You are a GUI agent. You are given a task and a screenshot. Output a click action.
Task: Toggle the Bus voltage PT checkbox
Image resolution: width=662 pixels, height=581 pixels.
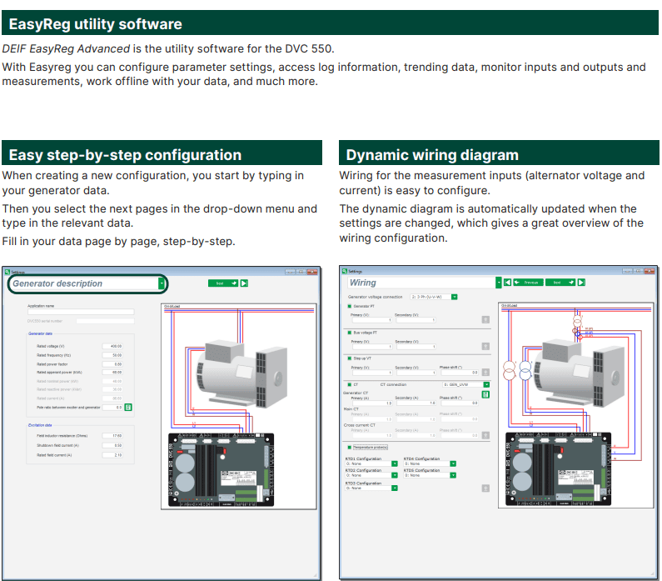[x=349, y=333]
